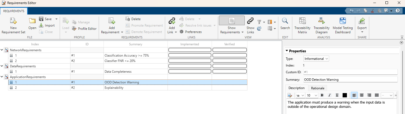This screenshot has height=114, width=405.
Task: Open the Add Link dropdown arrow
Action: pyautogui.click(x=176, y=32)
